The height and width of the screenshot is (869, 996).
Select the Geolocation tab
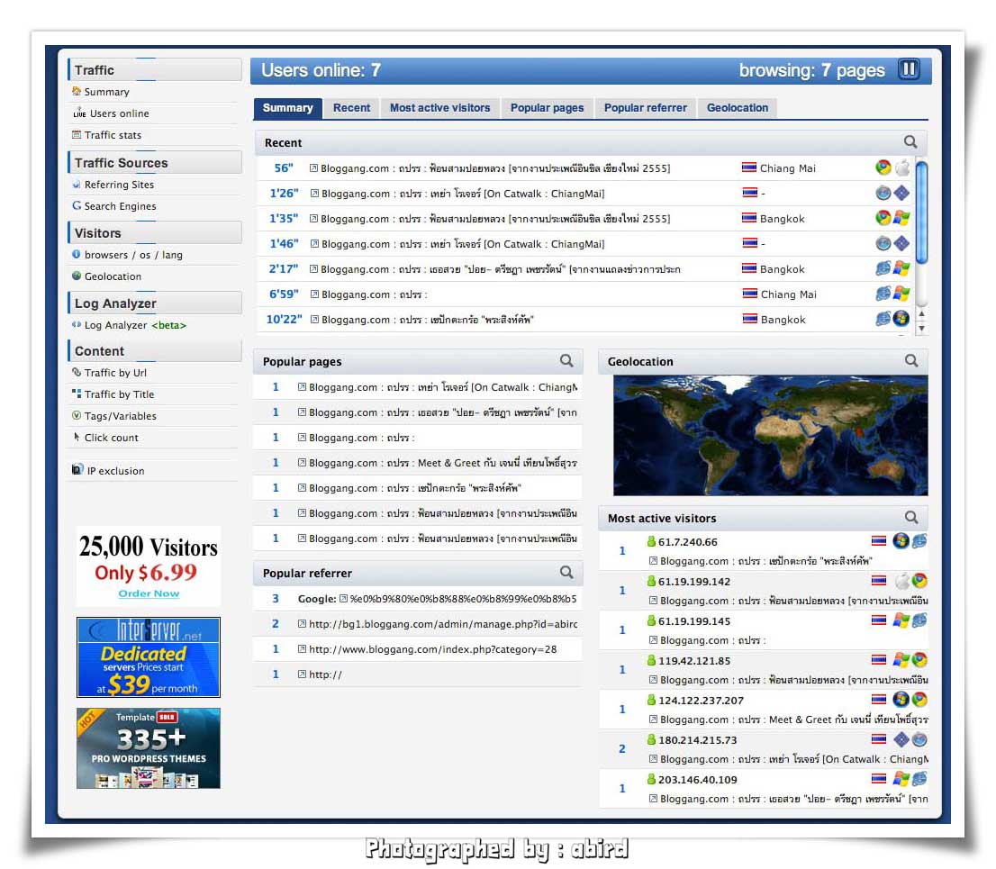[738, 107]
